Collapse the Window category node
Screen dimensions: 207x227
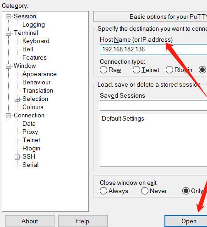click(8, 66)
